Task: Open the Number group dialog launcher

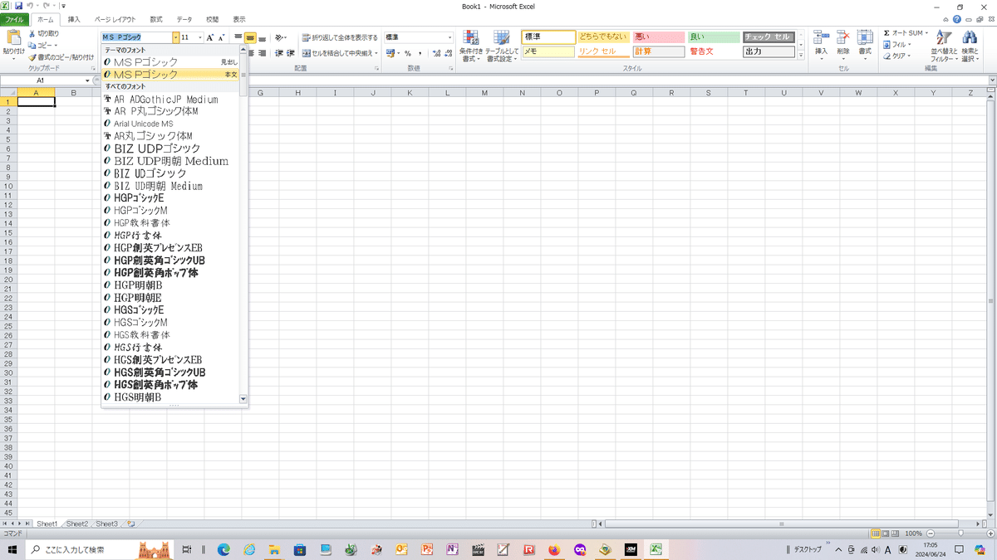Action: [x=450, y=68]
